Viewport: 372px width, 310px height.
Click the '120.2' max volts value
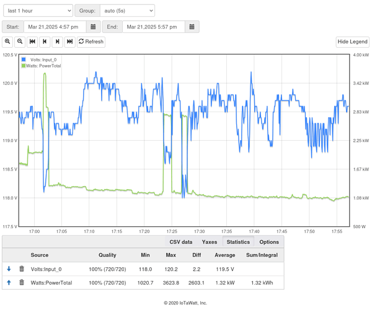(x=171, y=269)
